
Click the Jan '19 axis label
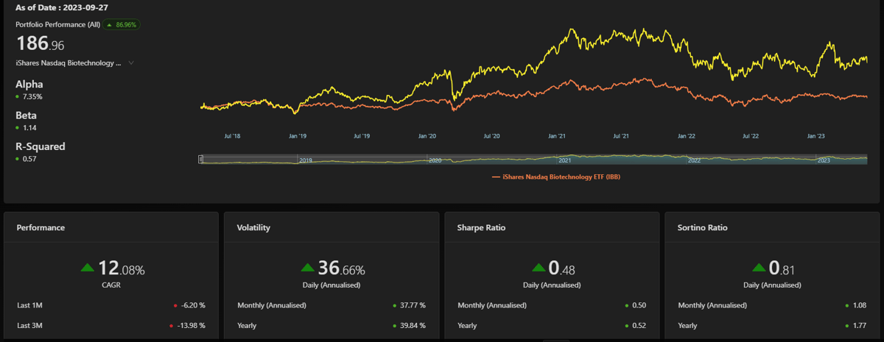pyautogui.click(x=298, y=136)
